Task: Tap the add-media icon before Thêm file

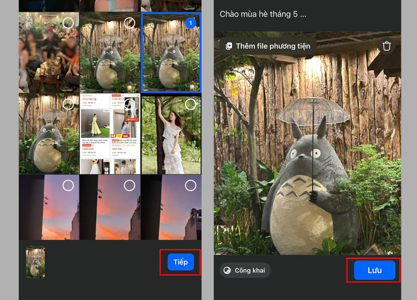Action: point(229,46)
